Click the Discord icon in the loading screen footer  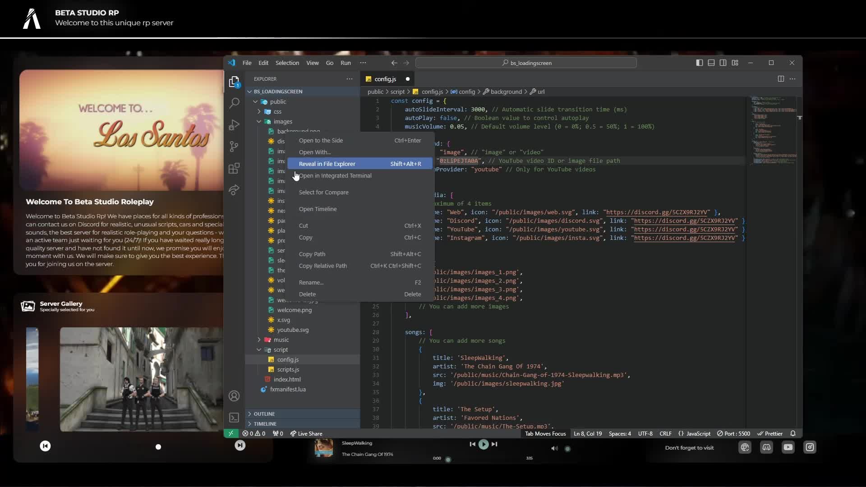click(766, 447)
